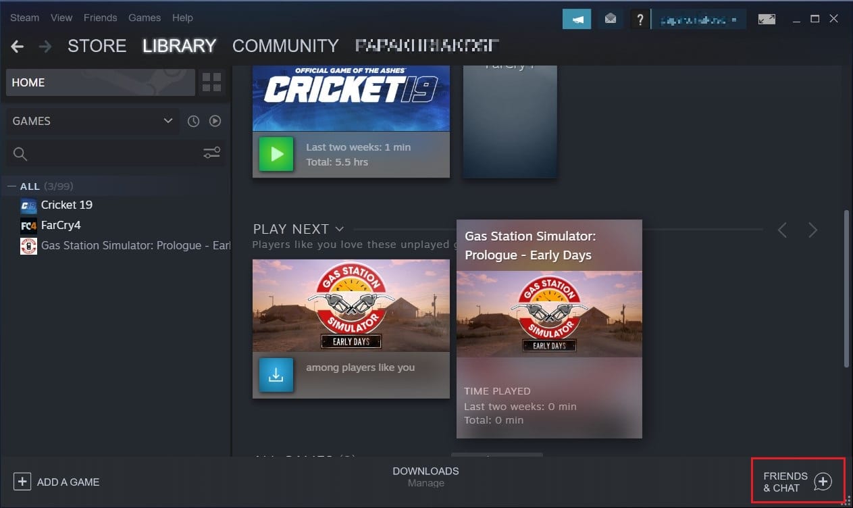Open the Friends menu
Screen dimensions: 853x508
click(100, 18)
